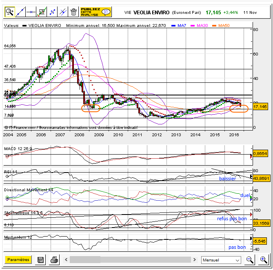Click the trash bin delete icon
Image resolution: width=273 pixels, height=270 pixels.
[x=73, y=12]
